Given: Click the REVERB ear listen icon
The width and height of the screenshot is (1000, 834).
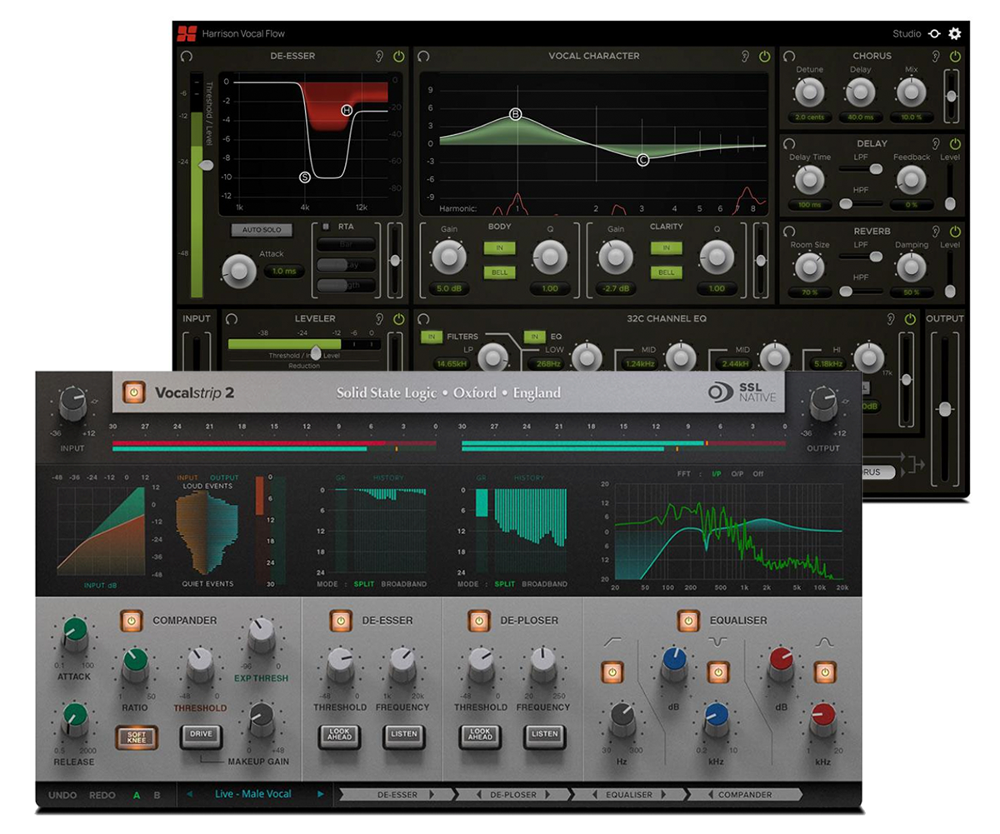Looking at the screenshot, I should pos(936,231).
